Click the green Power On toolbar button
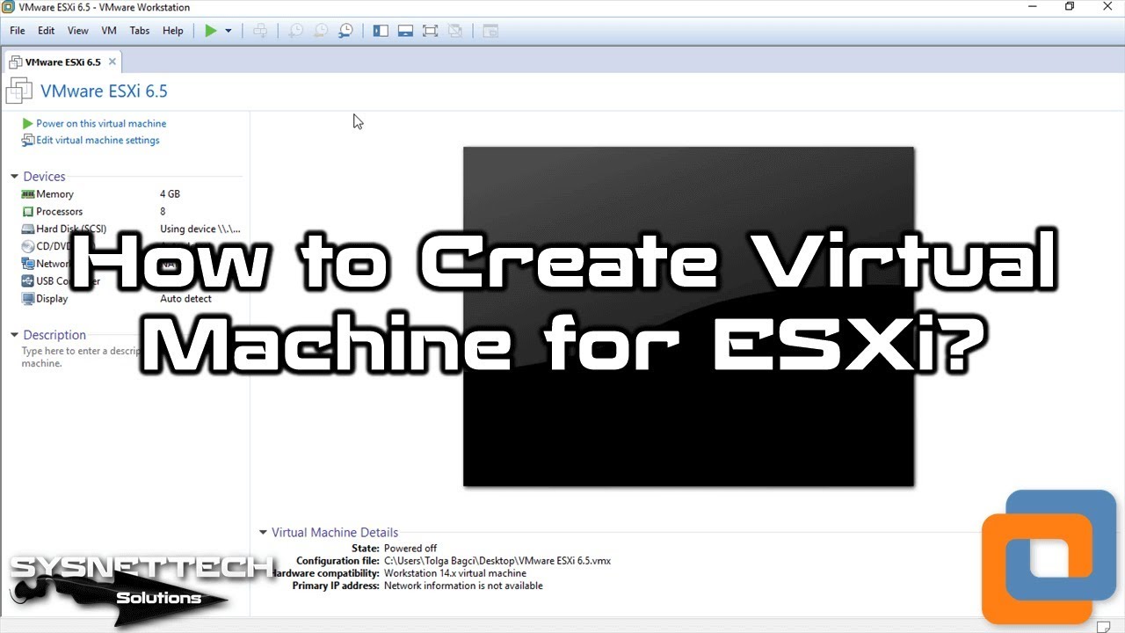1125x633 pixels. click(210, 31)
